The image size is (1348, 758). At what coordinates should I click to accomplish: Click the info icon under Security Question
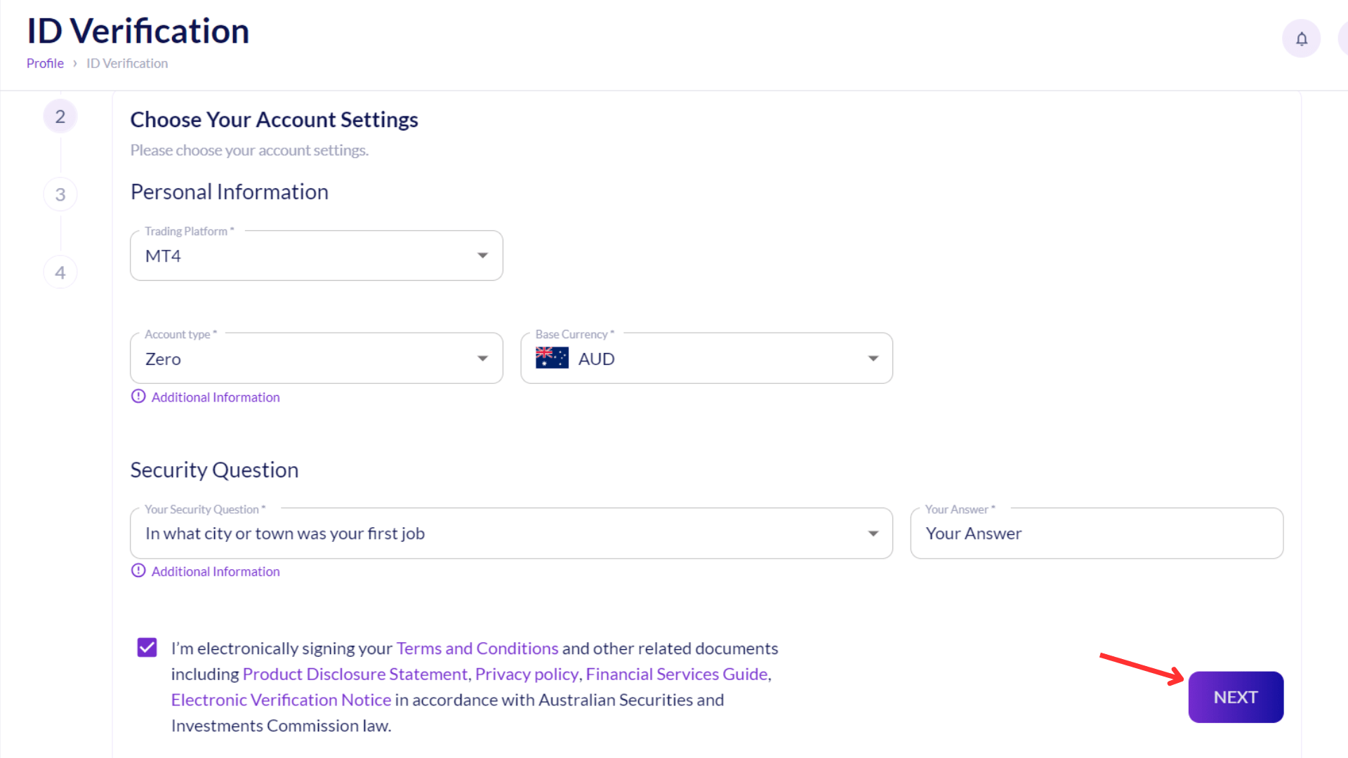click(x=138, y=571)
